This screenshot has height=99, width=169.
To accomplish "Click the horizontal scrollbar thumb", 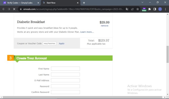I will (x=82, y=97).
